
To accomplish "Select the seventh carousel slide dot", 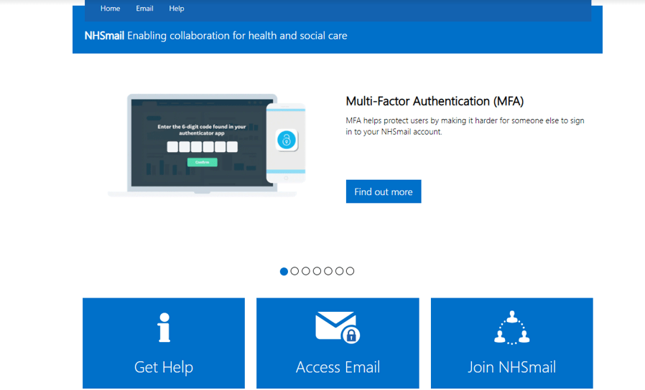I will click(x=350, y=271).
